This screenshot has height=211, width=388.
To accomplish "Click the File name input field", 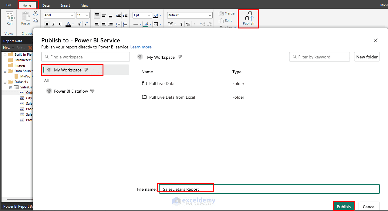I will [x=269, y=189].
